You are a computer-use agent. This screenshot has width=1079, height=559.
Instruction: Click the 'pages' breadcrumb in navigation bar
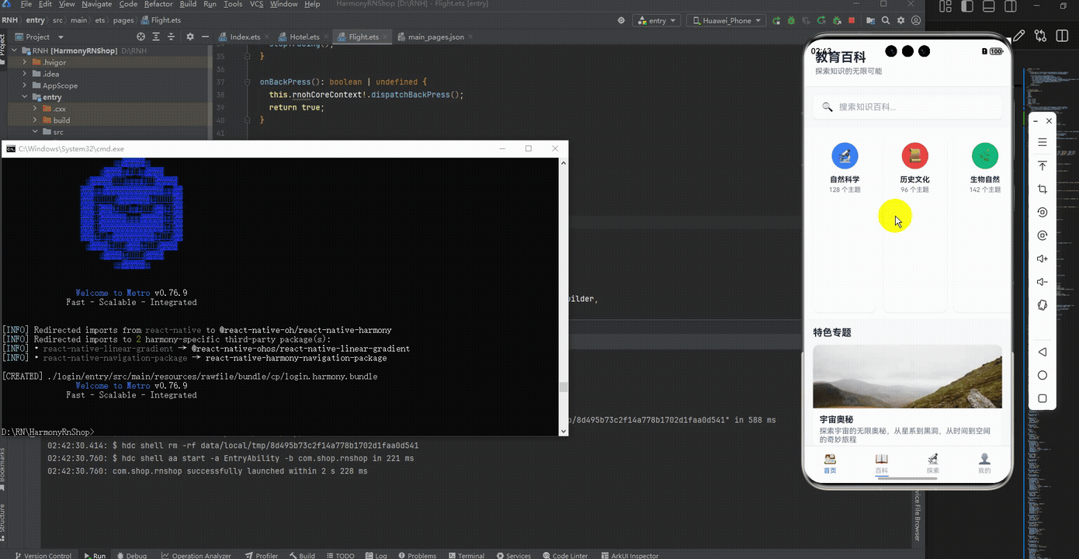click(x=122, y=20)
